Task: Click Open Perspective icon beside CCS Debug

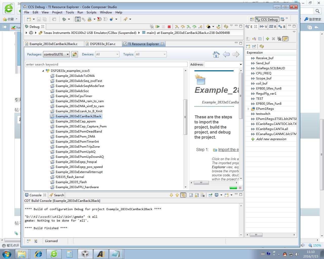Action: coord(252,19)
